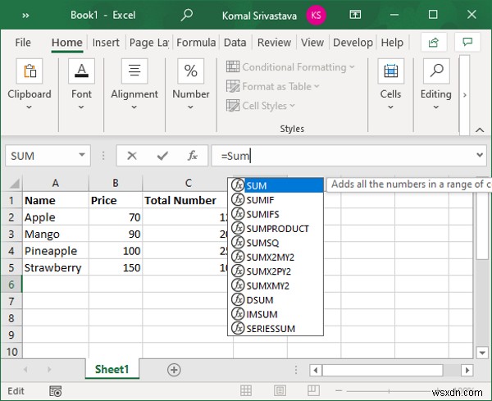The height and width of the screenshot is (401, 492).
Task: Open the Comments icon button
Action: point(467,42)
